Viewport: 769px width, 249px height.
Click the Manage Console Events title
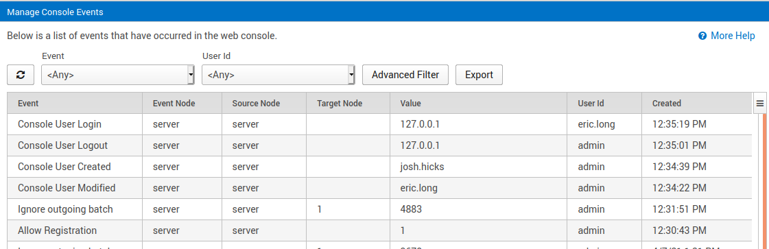click(55, 12)
